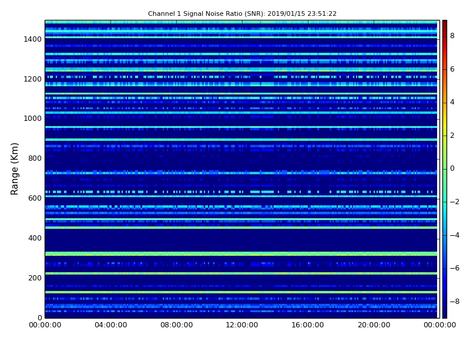The image size is (470, 352).
Task: Click the colorbar label '−8'
Action: pos(455,302)
